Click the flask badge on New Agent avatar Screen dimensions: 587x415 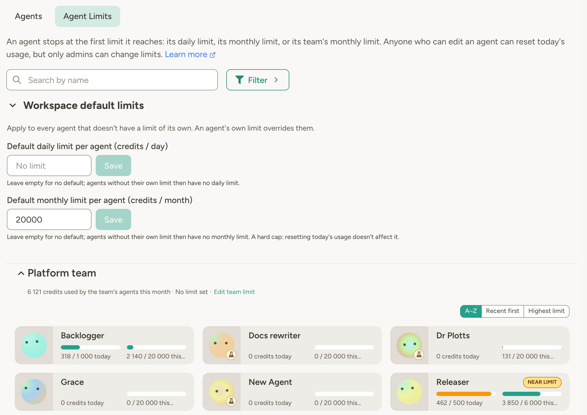click(x=231, y=401)
